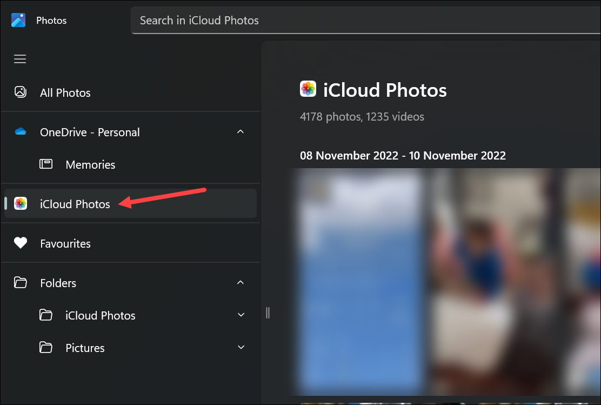The height and width of the screenshot is (405, 601).
Task: Select the iCloud Photos app icon in sidebar
Action: point(21,204)
